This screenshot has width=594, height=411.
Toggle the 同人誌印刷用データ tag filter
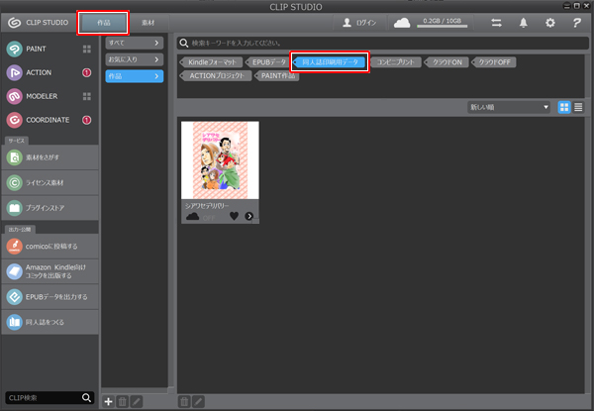[330, 62]
